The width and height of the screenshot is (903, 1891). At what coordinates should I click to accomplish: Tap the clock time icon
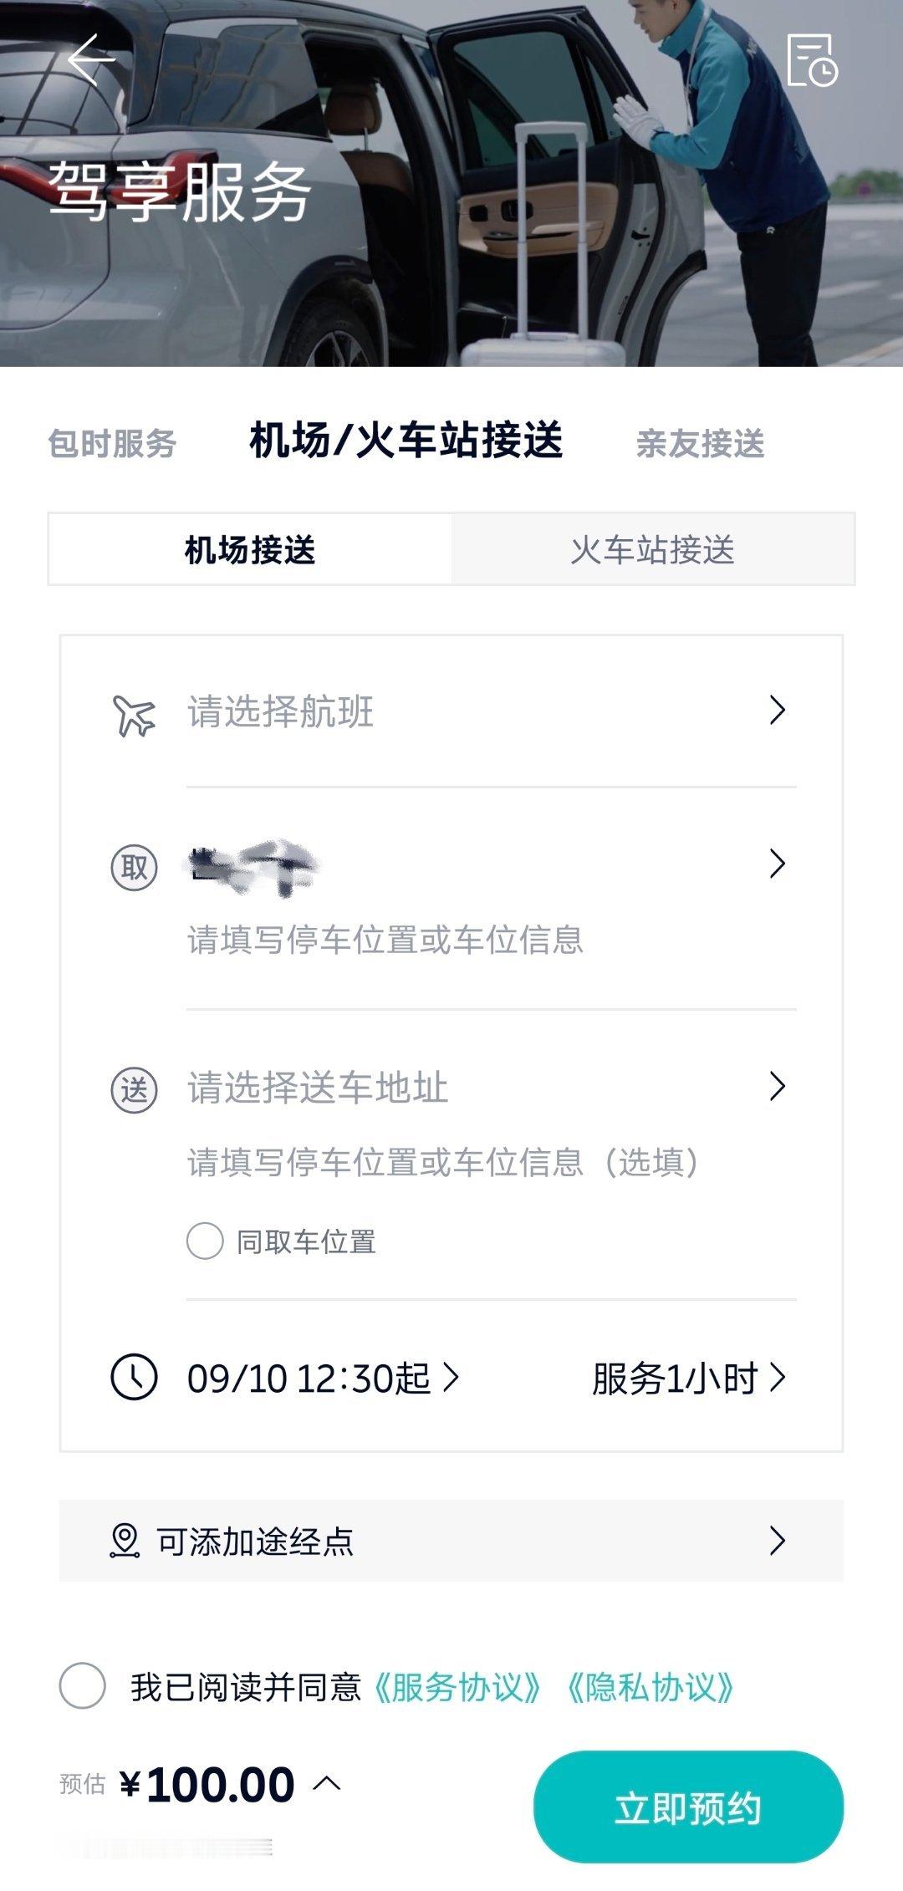tap(134, 1377)
